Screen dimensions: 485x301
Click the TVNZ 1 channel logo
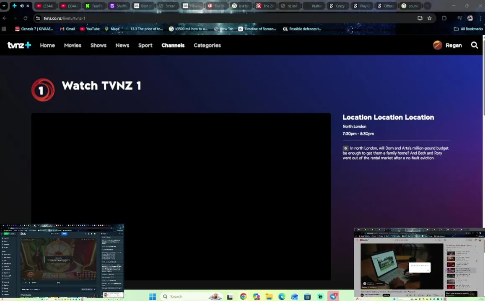(43, 90)
